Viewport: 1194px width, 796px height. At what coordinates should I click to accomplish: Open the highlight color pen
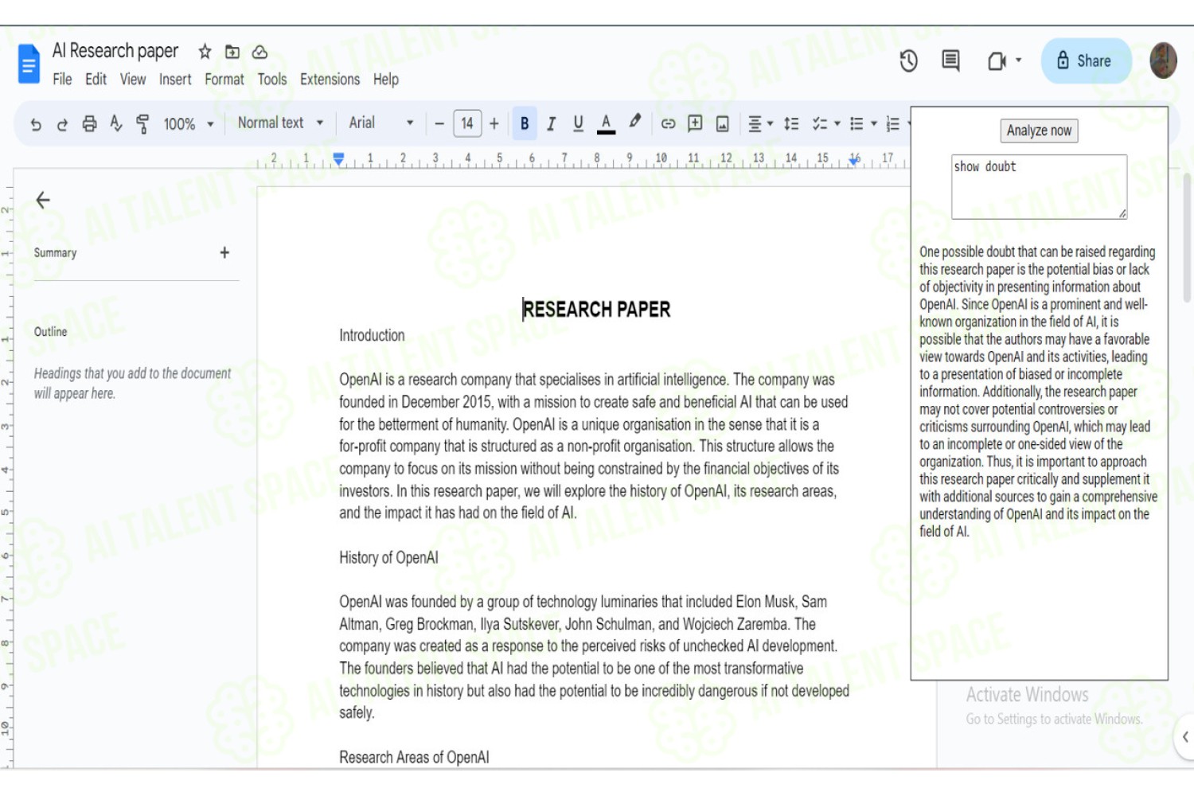click(x=634, y=122)
